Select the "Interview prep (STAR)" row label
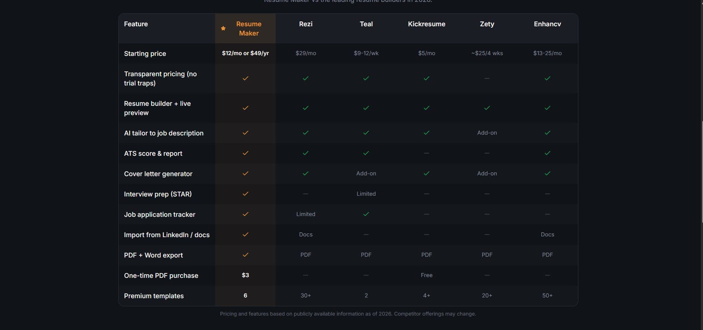The width and height of the screenshot is (703, 330). [x=158, y=194]
